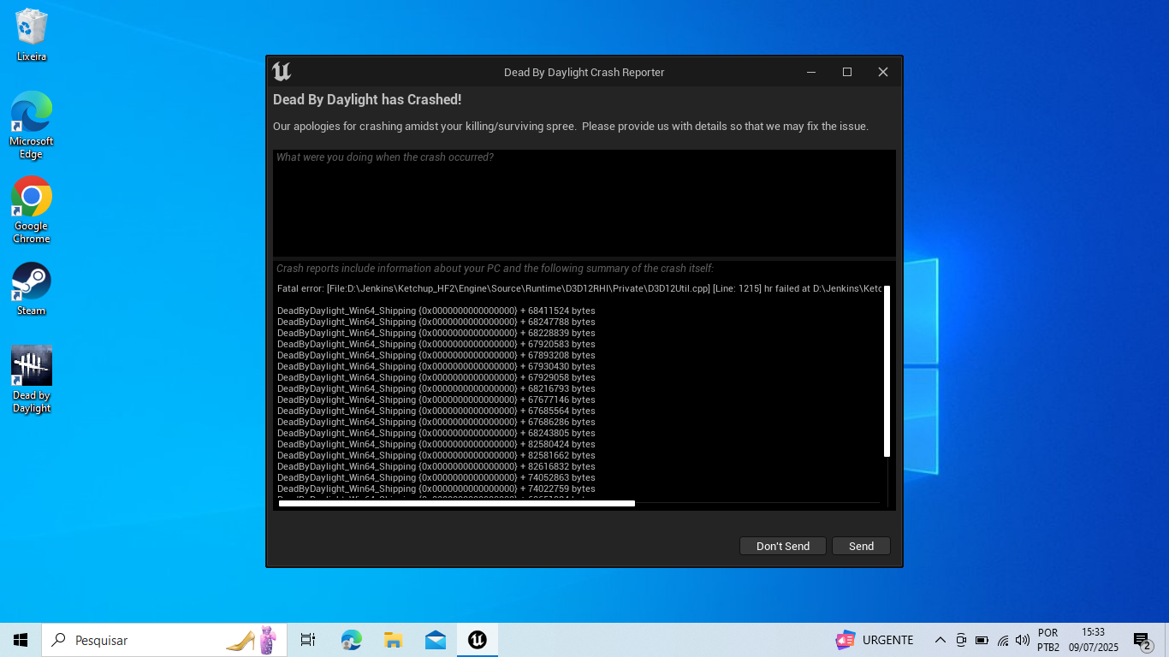
Task: Open the Mail app from the taskbar
Action: click(436, 640)
